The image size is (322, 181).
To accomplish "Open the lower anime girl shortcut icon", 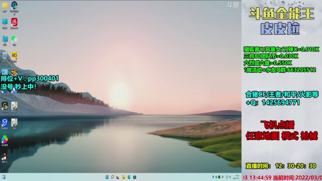I will tap(14, 123).
